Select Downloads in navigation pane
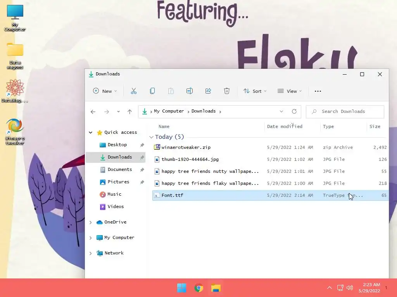The height and width of the screenshot is (297, 397). tap(116, 157)
